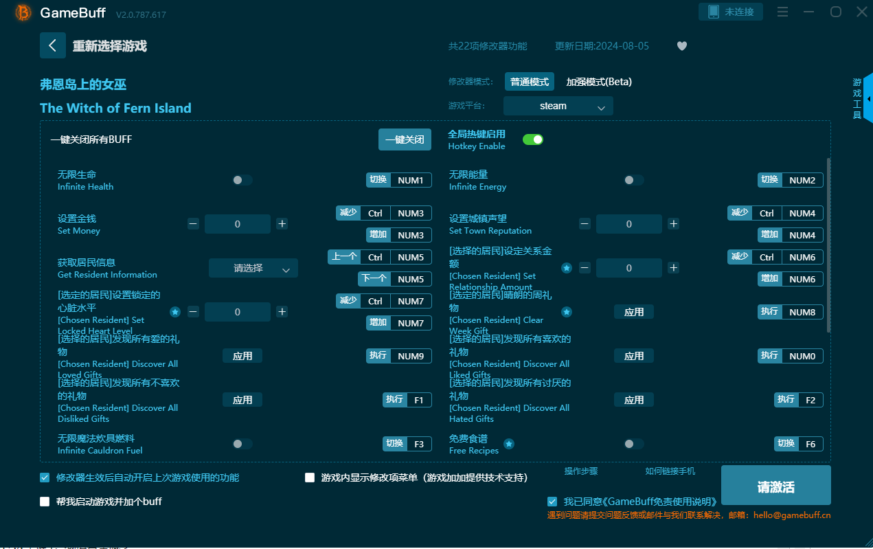Click 重新选择游戏 reselect game text

tap(110, 46)
